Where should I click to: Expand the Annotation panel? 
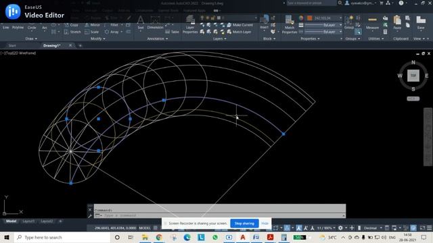click(158, 39)
